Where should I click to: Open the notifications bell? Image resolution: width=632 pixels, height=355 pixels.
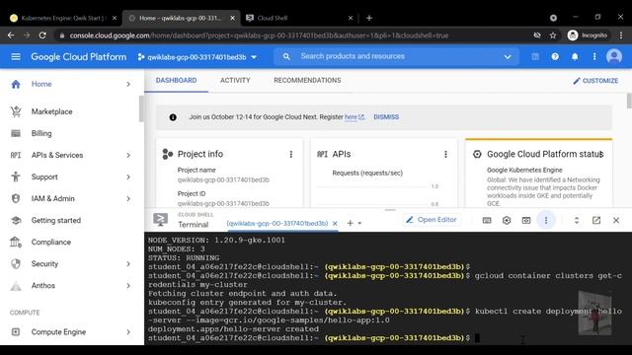[x=575, y=57]
